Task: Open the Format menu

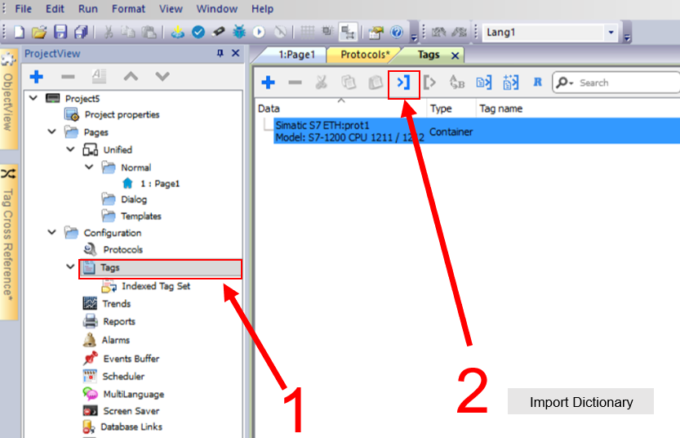Action: (128, 8)
